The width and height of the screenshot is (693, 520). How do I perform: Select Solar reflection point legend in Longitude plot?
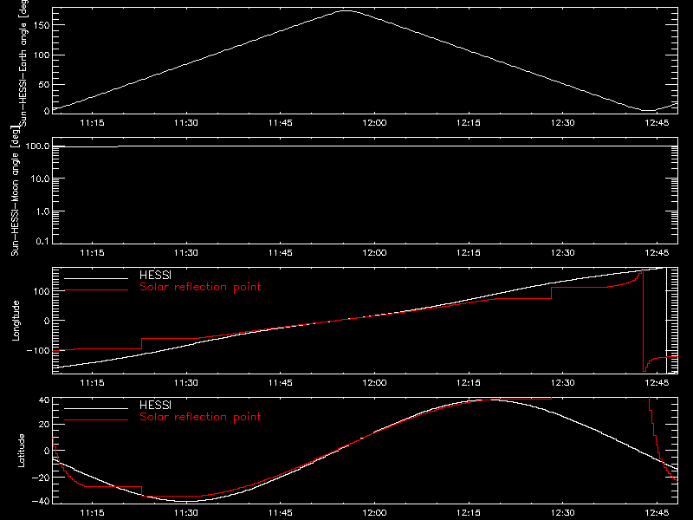(x=200, y=287)
